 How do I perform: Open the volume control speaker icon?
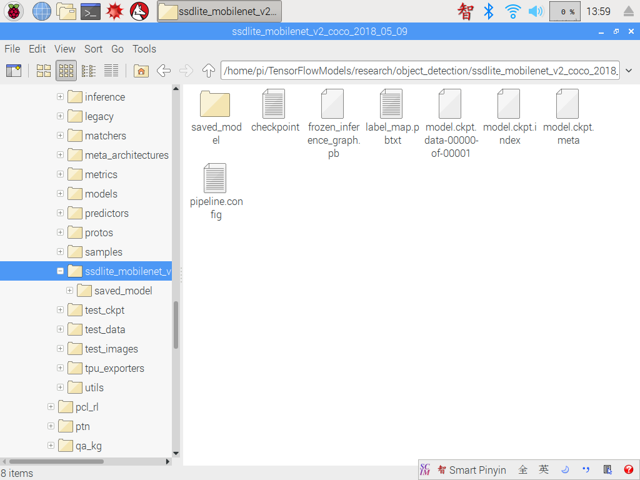pyautogui.click(x=536, y=11)
